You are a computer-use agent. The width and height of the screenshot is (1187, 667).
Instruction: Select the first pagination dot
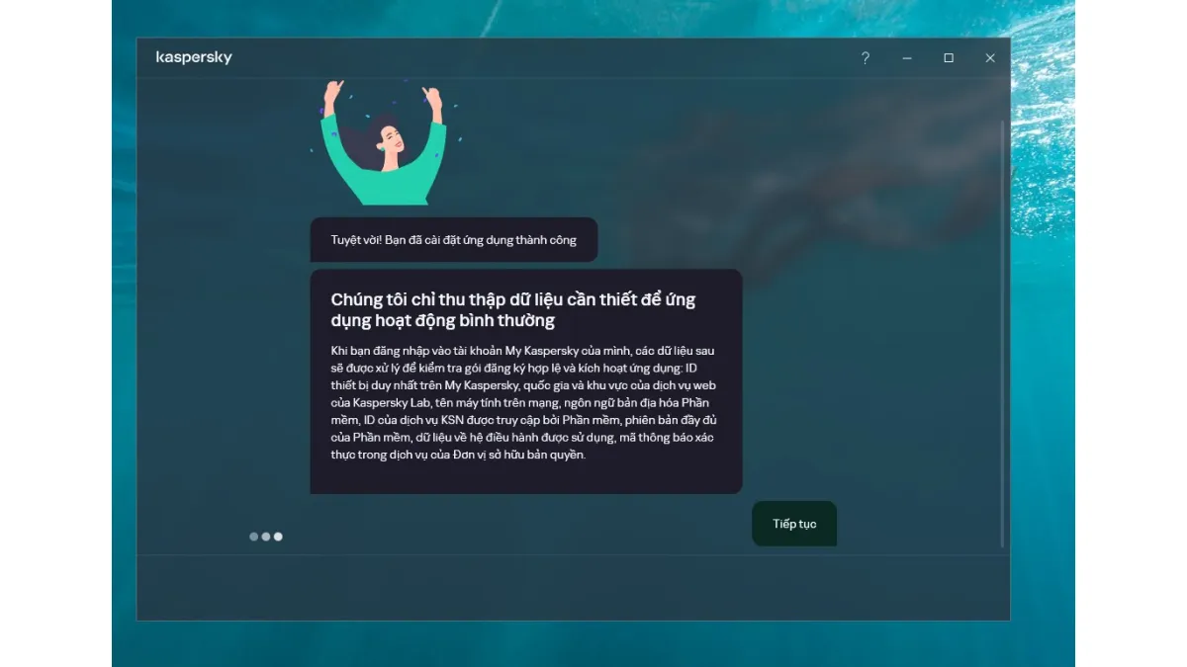click(x=253, y=537)
